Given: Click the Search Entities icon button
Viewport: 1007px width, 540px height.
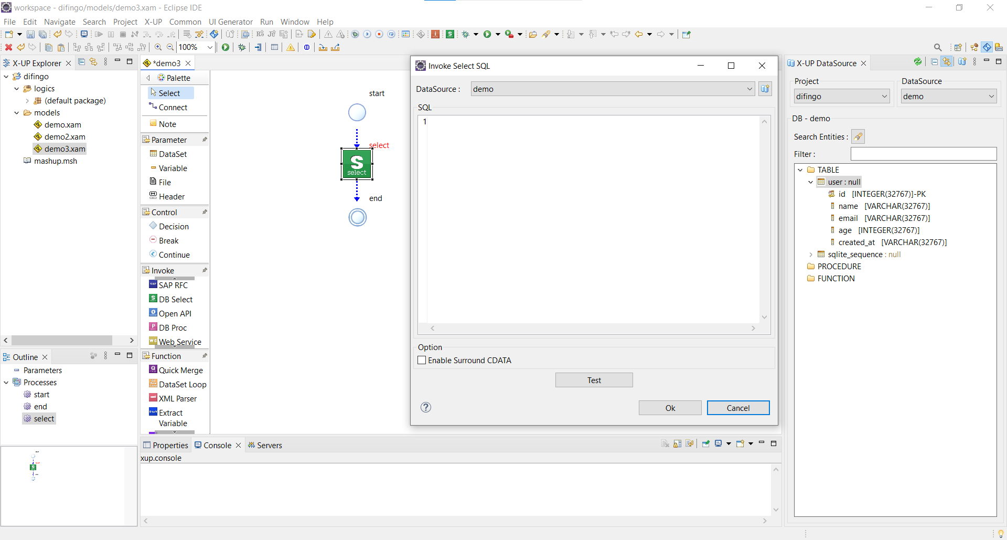Looking at the screenshot, I should 858,137.
